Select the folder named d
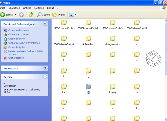Image resolution: width=167 pixels, height=121 pixels. pyautogui.click(x=113, y=57)
